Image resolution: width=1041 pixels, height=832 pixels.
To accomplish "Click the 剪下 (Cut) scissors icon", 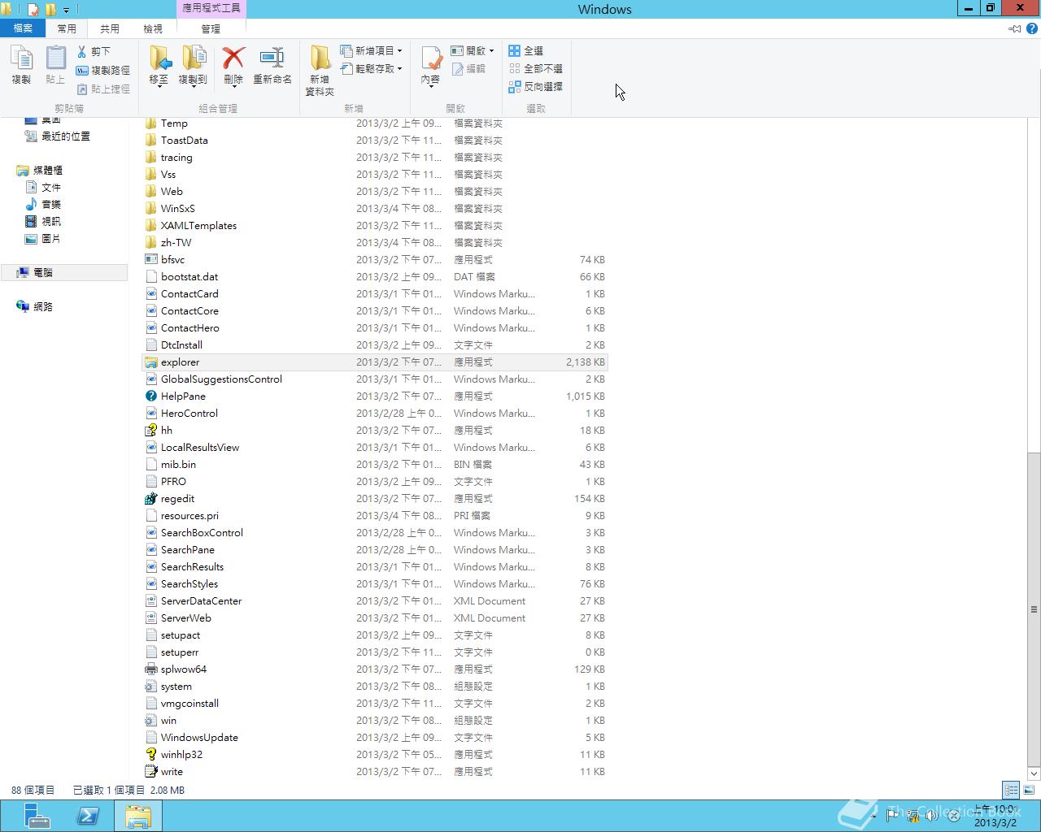I will [82, 51].
